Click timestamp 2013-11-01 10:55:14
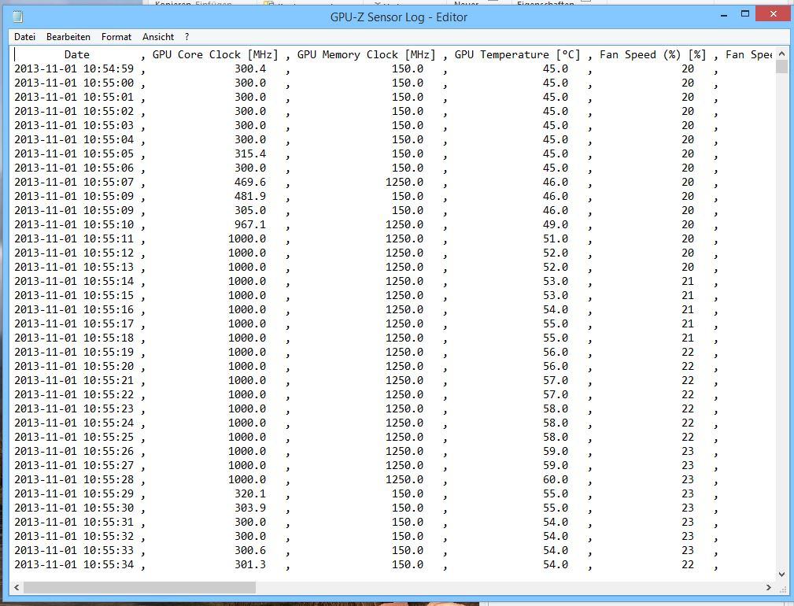Viewport: 794px width, 606px height. click(x=74, y=282)
